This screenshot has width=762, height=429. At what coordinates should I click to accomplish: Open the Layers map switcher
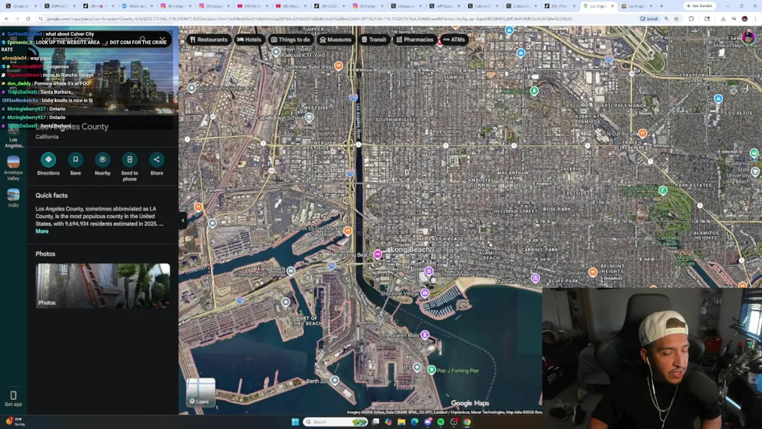pyautogui.click(x=201, y=392)
